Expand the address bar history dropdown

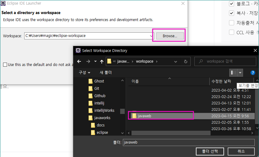176,62
